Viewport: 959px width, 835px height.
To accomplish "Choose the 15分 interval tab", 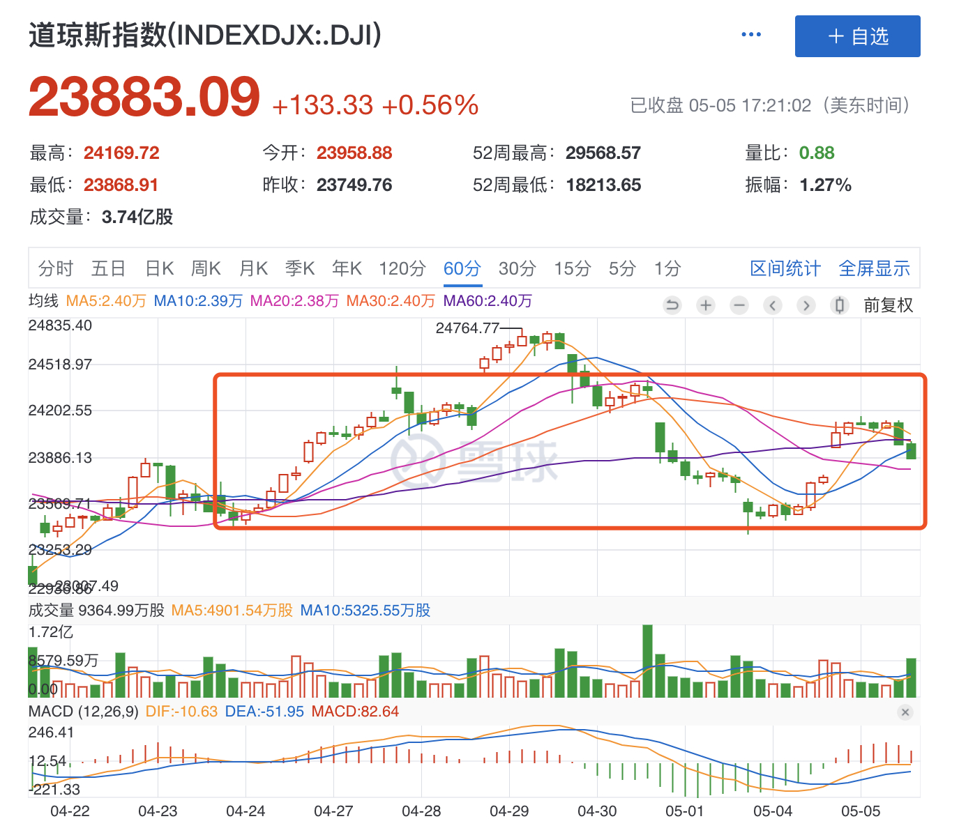I will [x=573, y=268].
